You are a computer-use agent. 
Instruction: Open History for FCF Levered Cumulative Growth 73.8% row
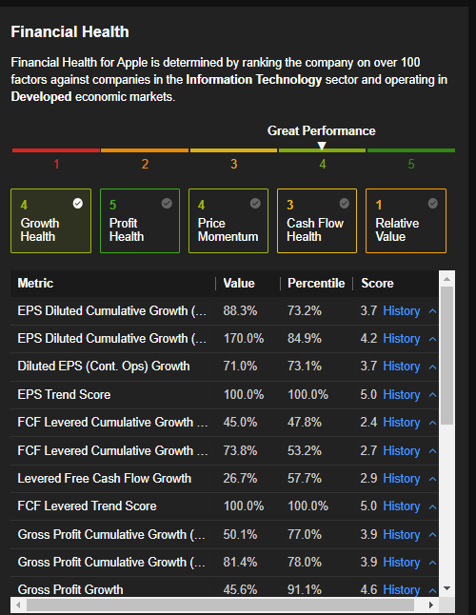coord(402,450)
